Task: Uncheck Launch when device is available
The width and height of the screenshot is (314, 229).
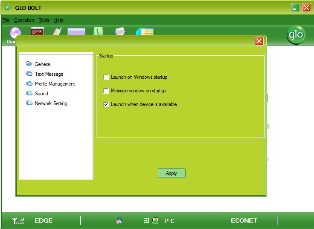Action: tap(106, 104)
